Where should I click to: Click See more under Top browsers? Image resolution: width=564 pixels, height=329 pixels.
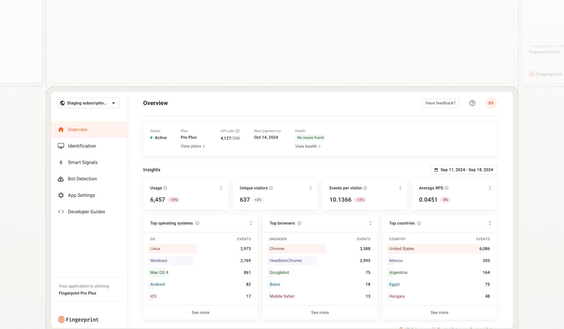[320, 312]
